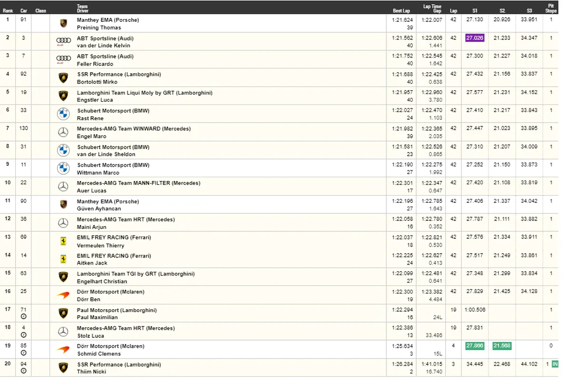Viewport: 566px width, 380px height.
Task: Click the purple 27.026 sector time cell
Action: pos(474,38)
